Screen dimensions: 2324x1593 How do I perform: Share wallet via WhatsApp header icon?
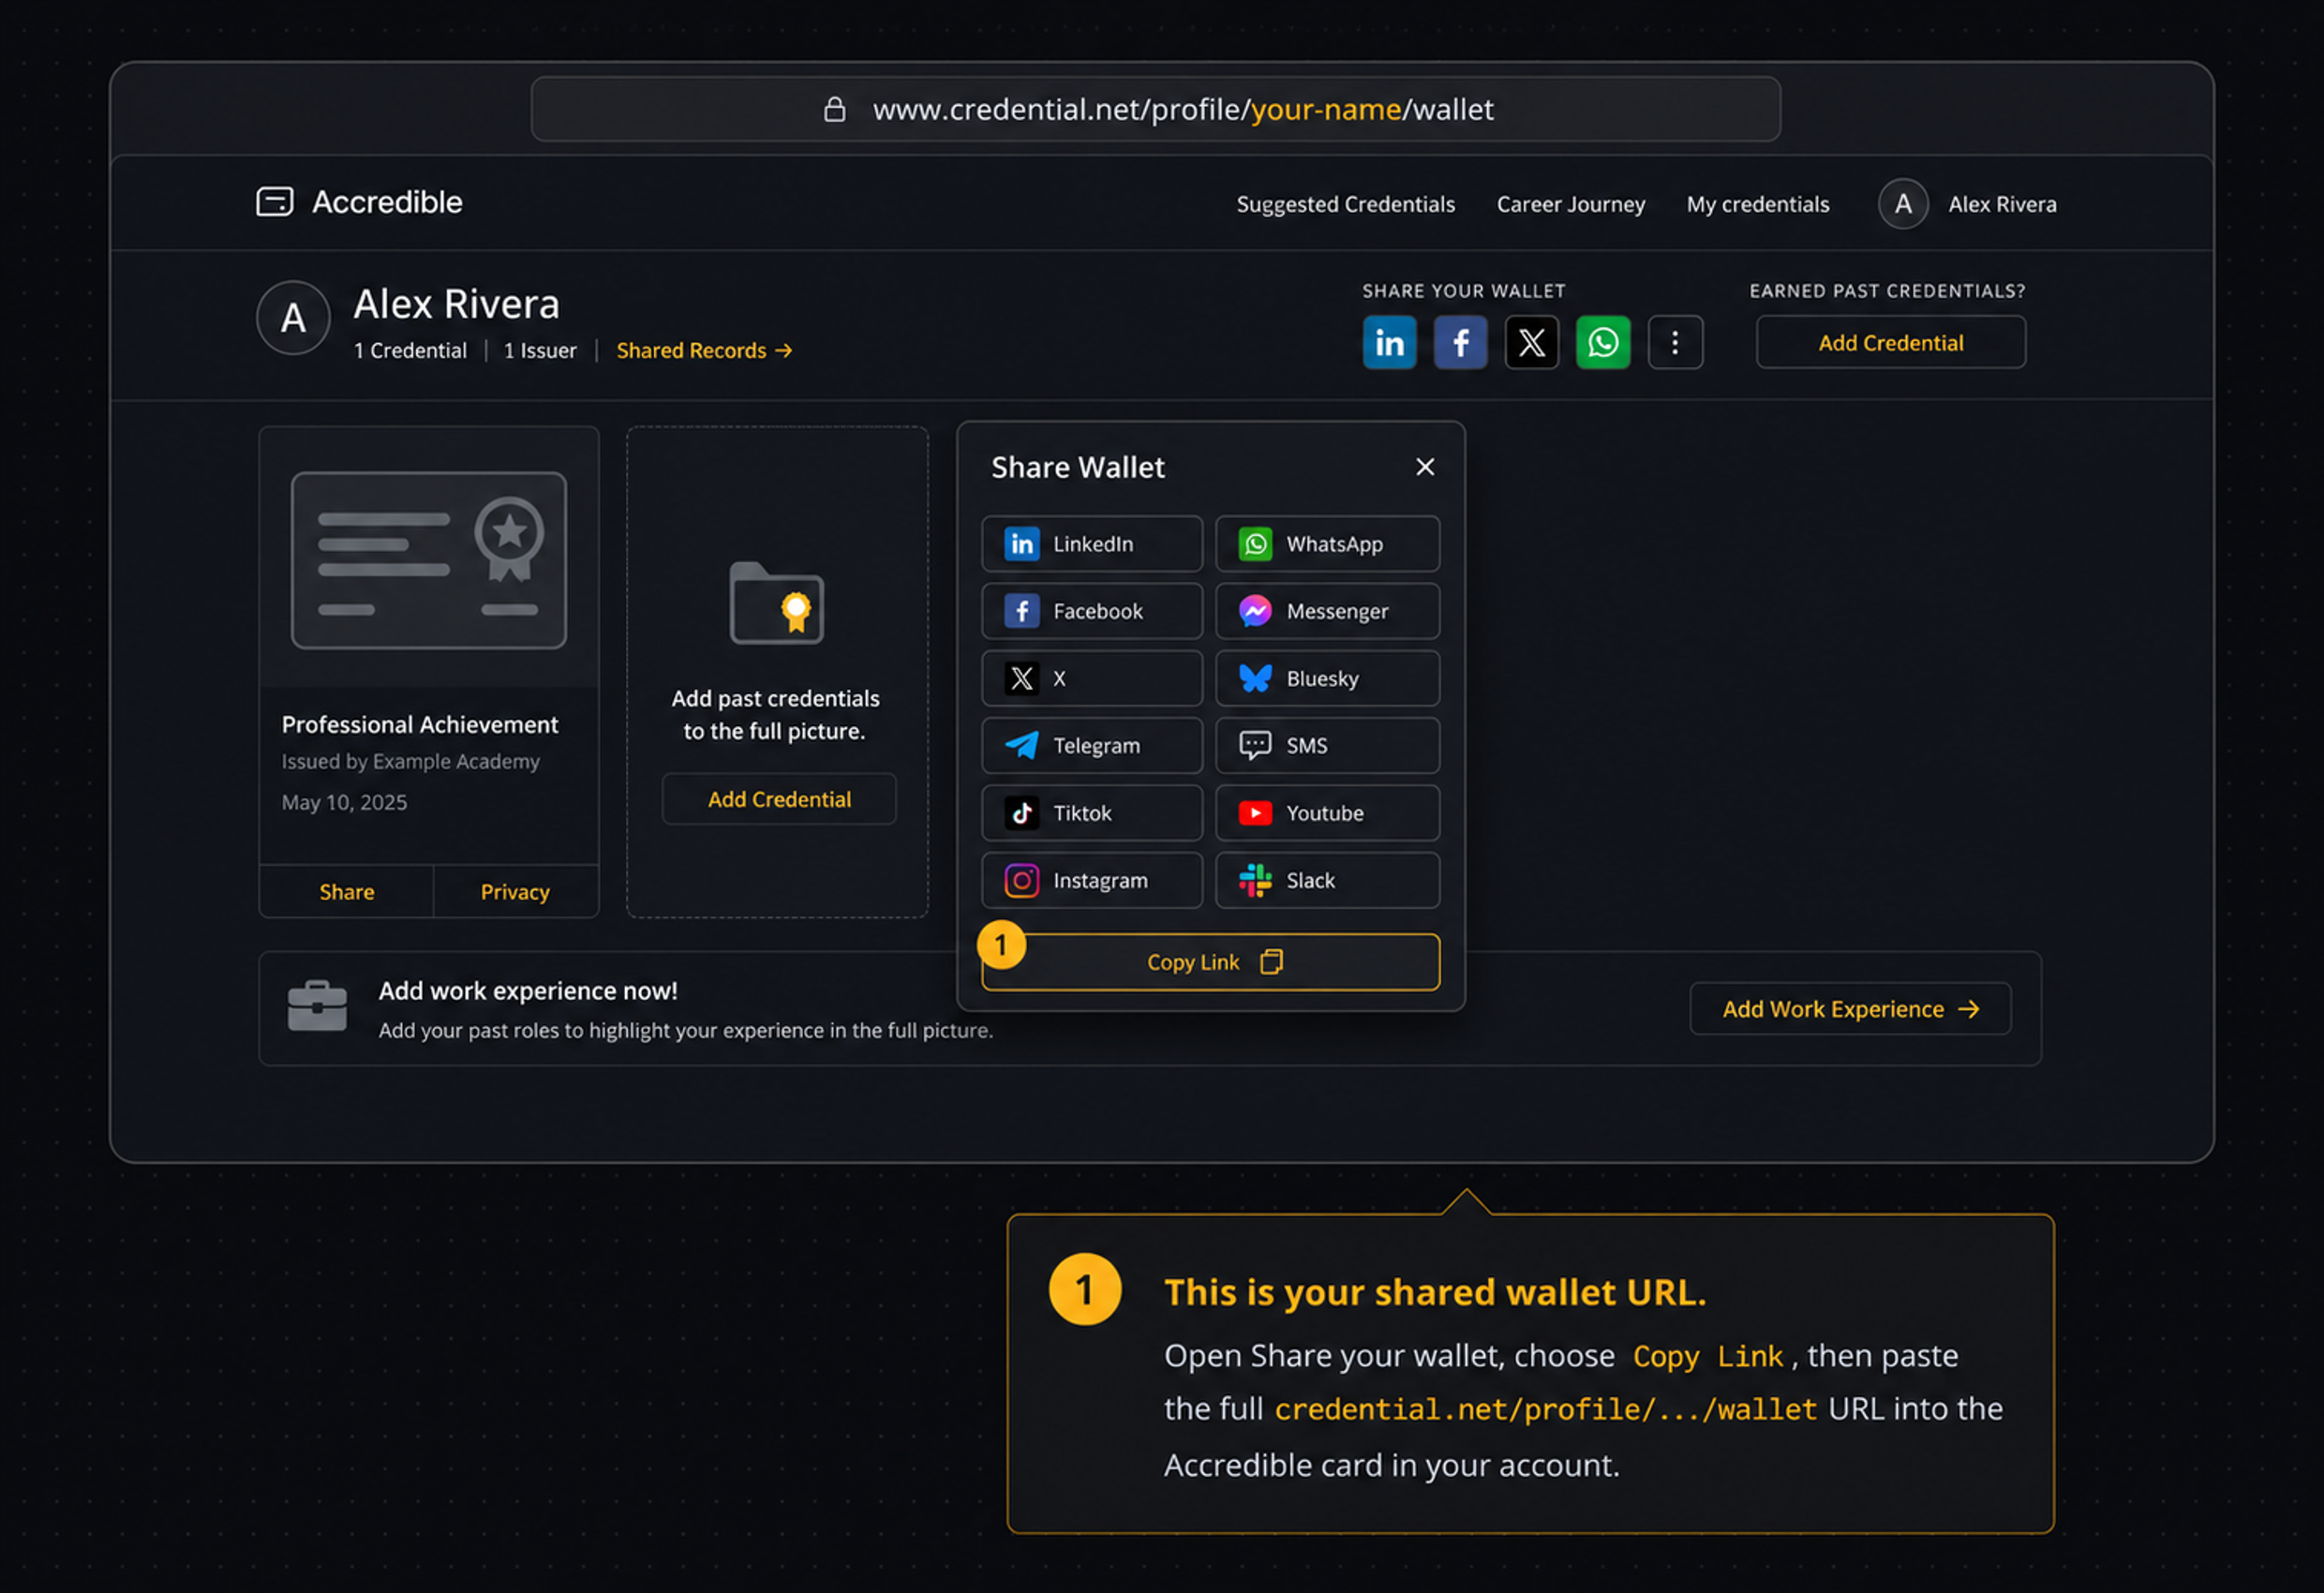pos(1603,343)
